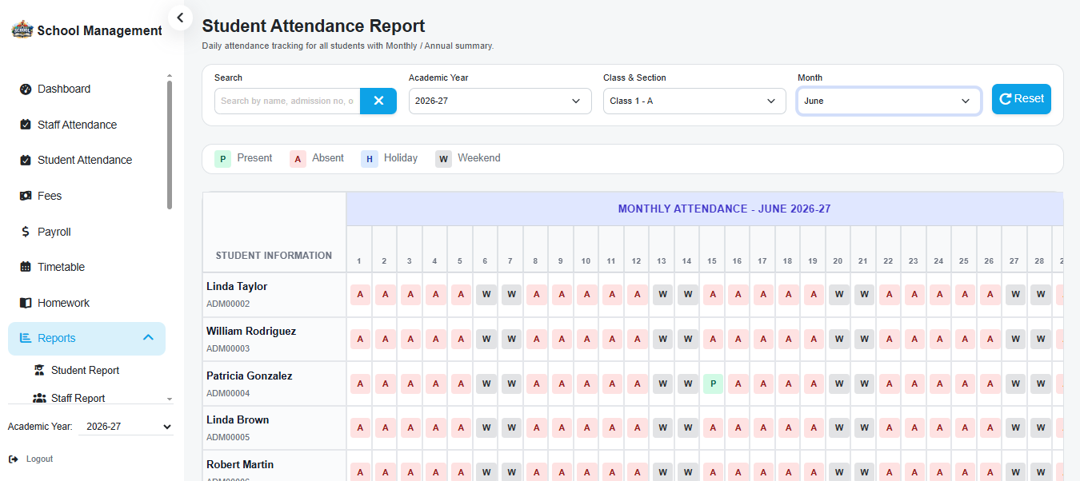Viewport: 1080px width, 481px height.
Task: Click Linda Brown's Weekend mark on day 28
Action: coord(1040,427)
